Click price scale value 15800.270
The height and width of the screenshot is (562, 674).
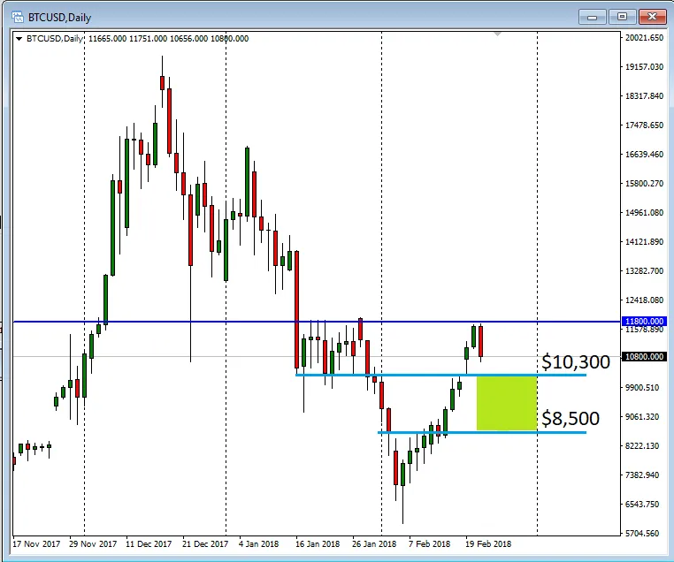[644, 184]
